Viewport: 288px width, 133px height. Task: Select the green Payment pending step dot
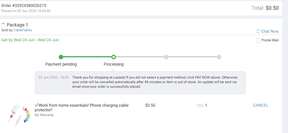[61, 57]
